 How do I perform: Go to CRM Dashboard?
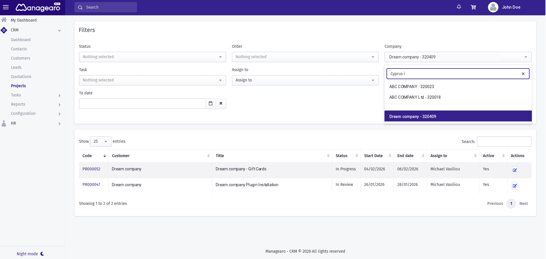[21, 40]
